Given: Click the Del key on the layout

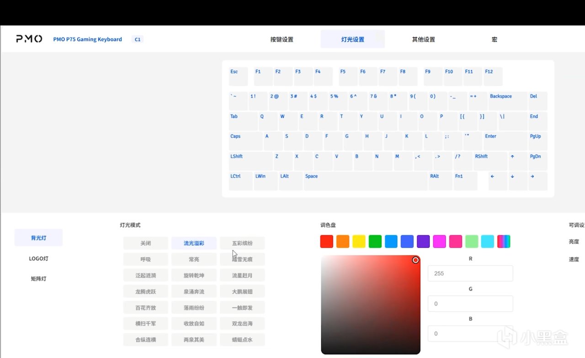Looking at the screenshot, I should click(538, 101).
